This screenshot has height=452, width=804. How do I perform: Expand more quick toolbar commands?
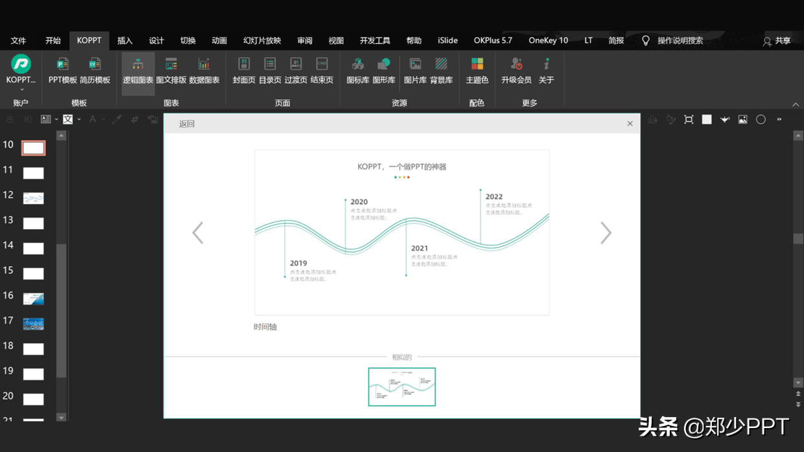point(779,119)
